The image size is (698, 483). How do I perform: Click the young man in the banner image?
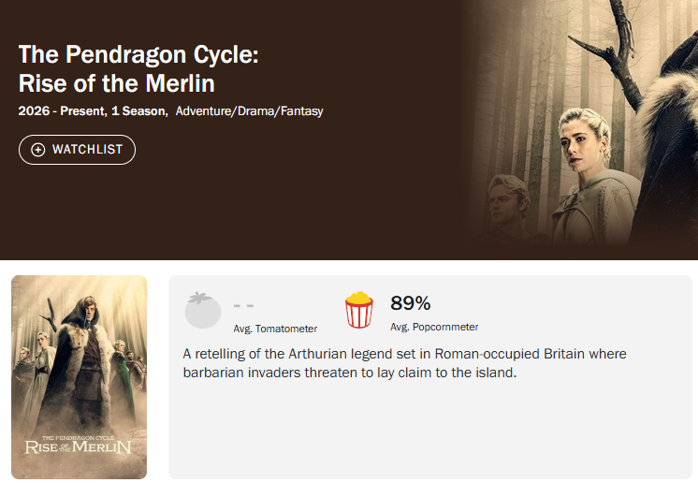point(510,206)
